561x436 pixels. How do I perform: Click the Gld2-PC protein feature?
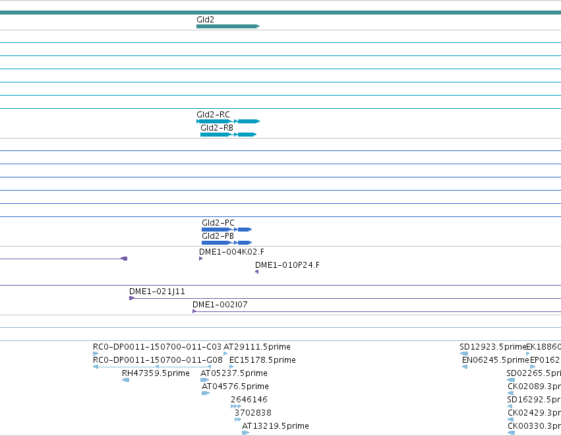[x=227, y=230]
